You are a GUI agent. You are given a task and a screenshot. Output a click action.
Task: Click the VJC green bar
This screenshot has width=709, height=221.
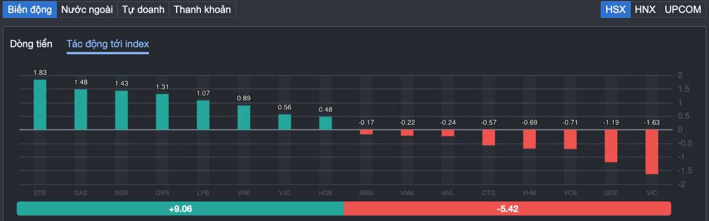tap(285, 122)
